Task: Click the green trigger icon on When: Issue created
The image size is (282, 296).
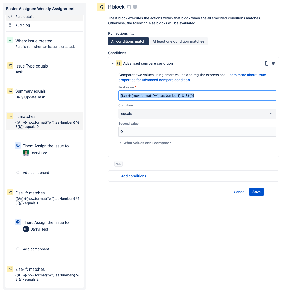Action: (10, 40)
